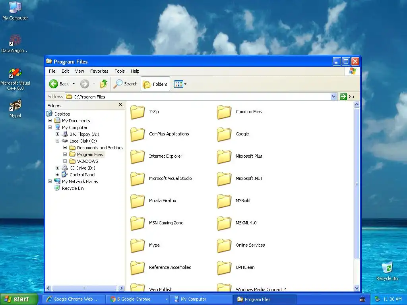Click the file list scroll up arrow
This screenshot has width=407, height=305.
click(357, 104)
